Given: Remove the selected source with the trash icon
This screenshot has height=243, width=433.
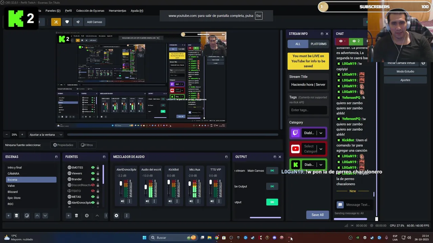Looking at the screenshot, I should (x=76, y=216).
